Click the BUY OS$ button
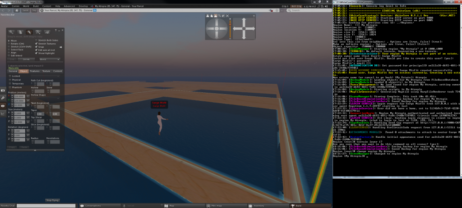The width and height of the screenshot is (462, 208). click(296, 6)
